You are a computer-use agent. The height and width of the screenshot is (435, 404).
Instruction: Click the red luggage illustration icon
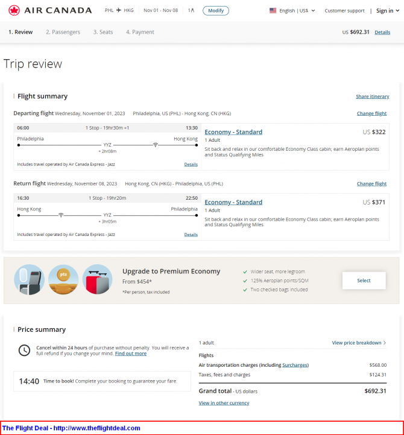97,279
